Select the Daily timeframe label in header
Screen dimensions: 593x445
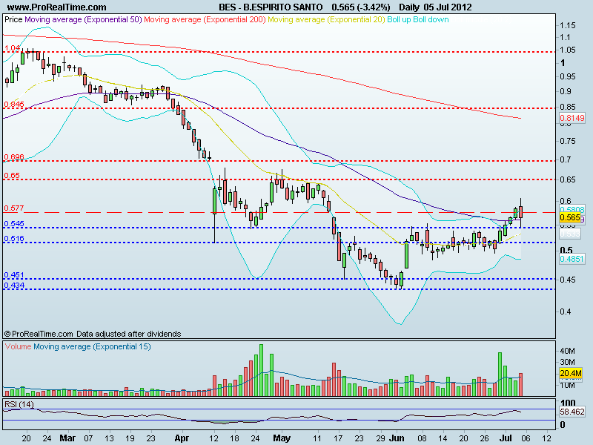(409, 7)
